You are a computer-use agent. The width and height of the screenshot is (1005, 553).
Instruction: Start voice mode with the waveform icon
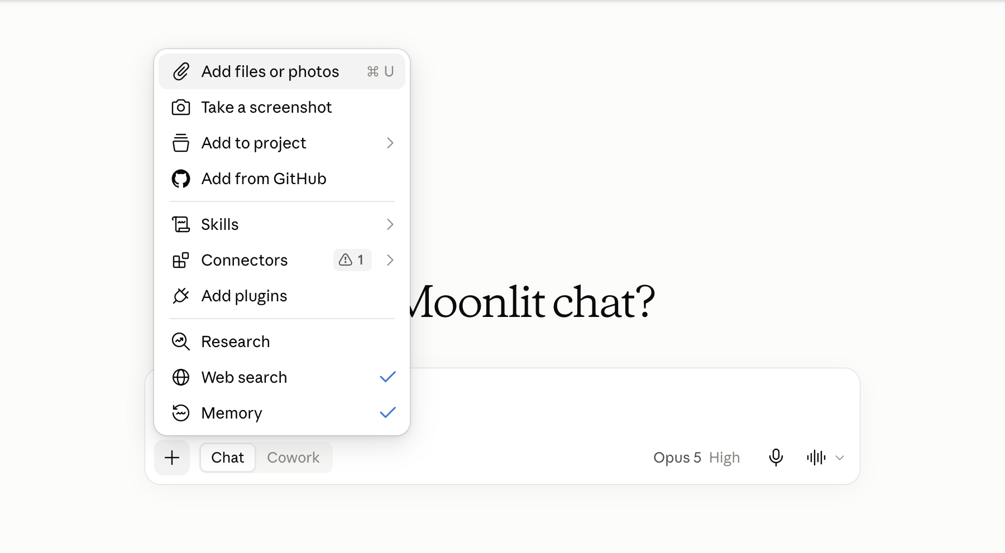816,458
